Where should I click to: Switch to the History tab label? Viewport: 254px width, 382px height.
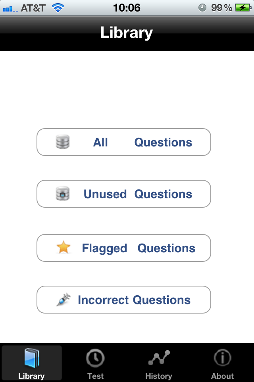(159, 376)
